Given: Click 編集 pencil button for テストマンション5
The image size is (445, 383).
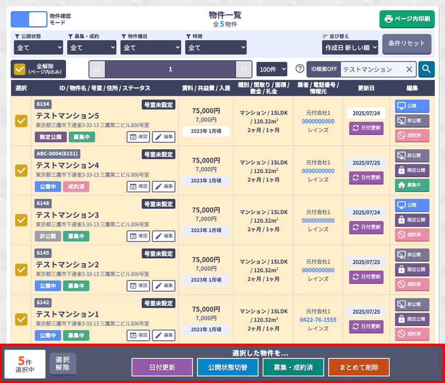Looking at the screenshot, I should tap(164, 137).
